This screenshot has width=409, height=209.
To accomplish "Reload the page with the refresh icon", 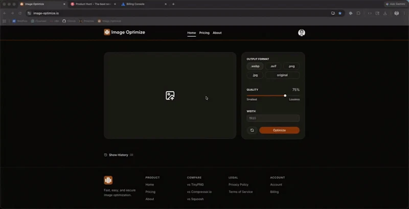I will tap(20, 13).
